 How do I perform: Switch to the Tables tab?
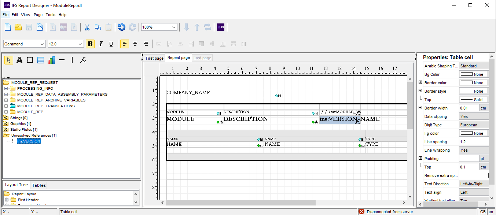[x=39, y=185]
